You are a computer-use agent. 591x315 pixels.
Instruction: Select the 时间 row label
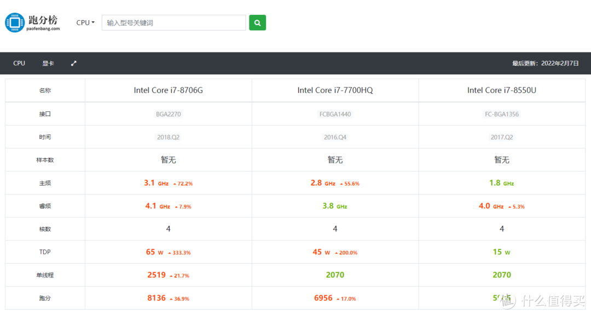point(45,137)
